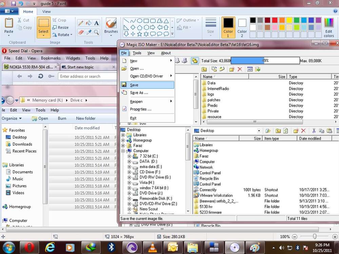Expand the Libraries node in Magic ISO tree
339x254 pixels.
123,135
